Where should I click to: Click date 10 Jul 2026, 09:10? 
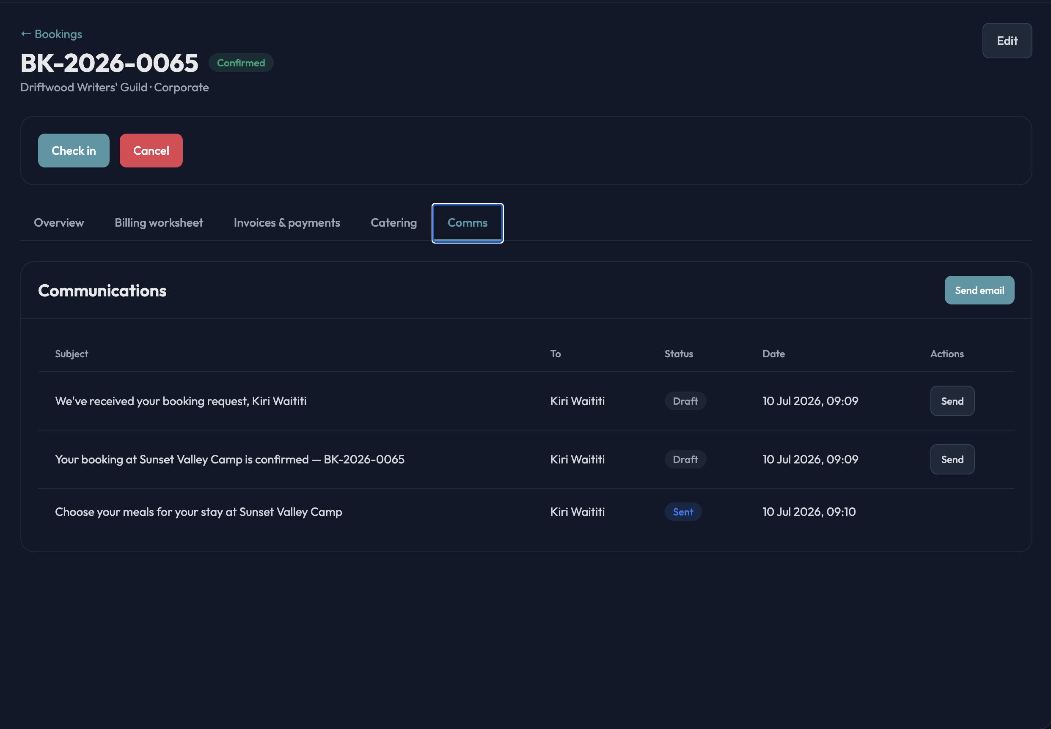(809, 512)
